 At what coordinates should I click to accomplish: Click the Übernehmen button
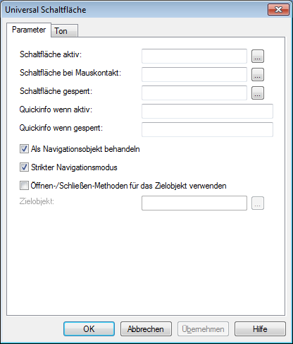coord(203,328)
